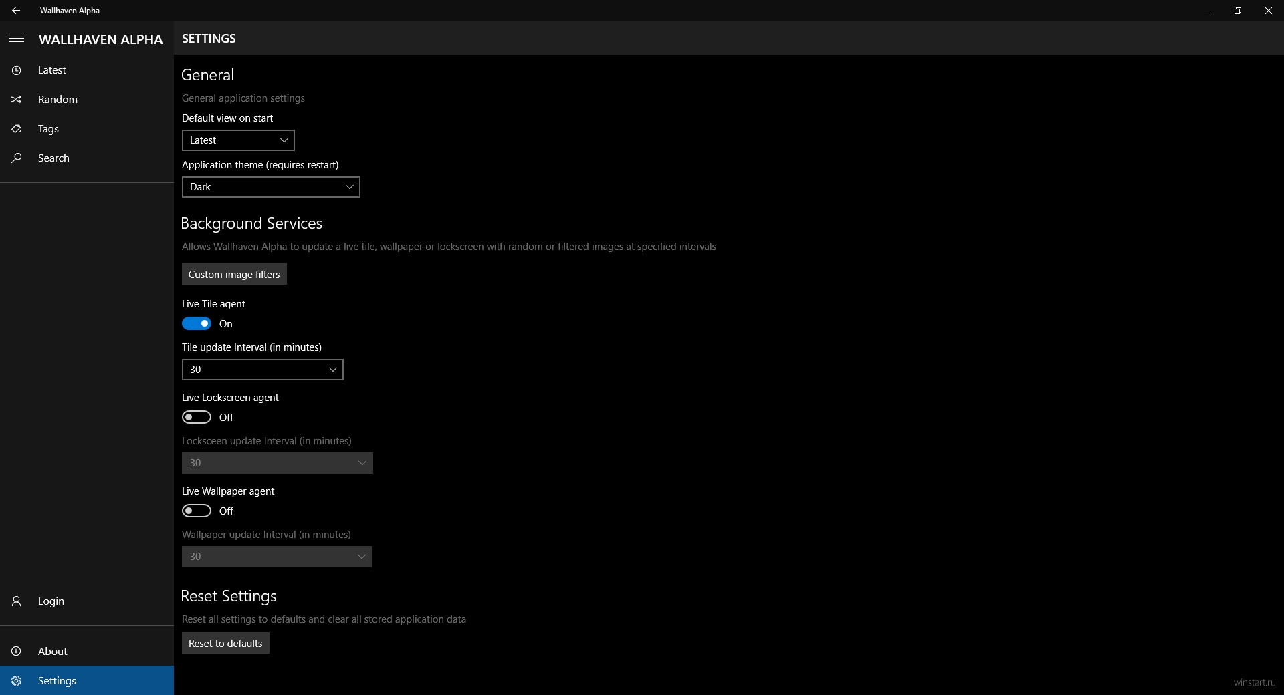This screenshot has width=1284, height=695.
Task: Click the Search magnifier icon
Action: [x=17, y=158]
